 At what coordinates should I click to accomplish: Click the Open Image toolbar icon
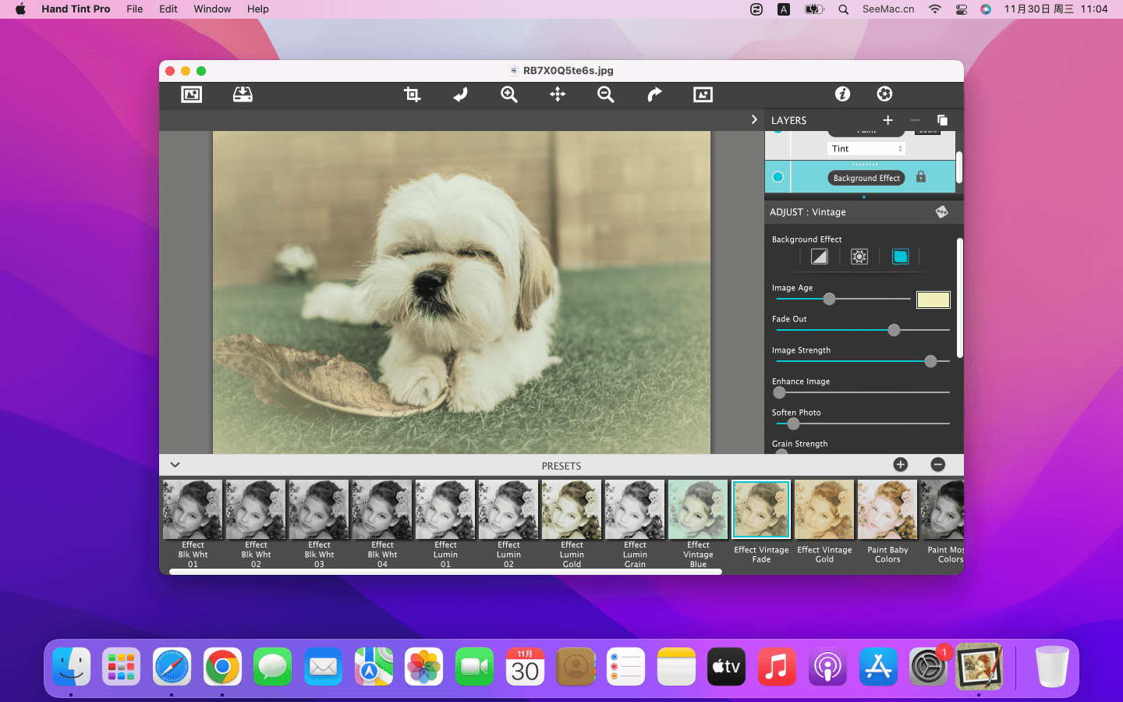[x=191, y=94]
